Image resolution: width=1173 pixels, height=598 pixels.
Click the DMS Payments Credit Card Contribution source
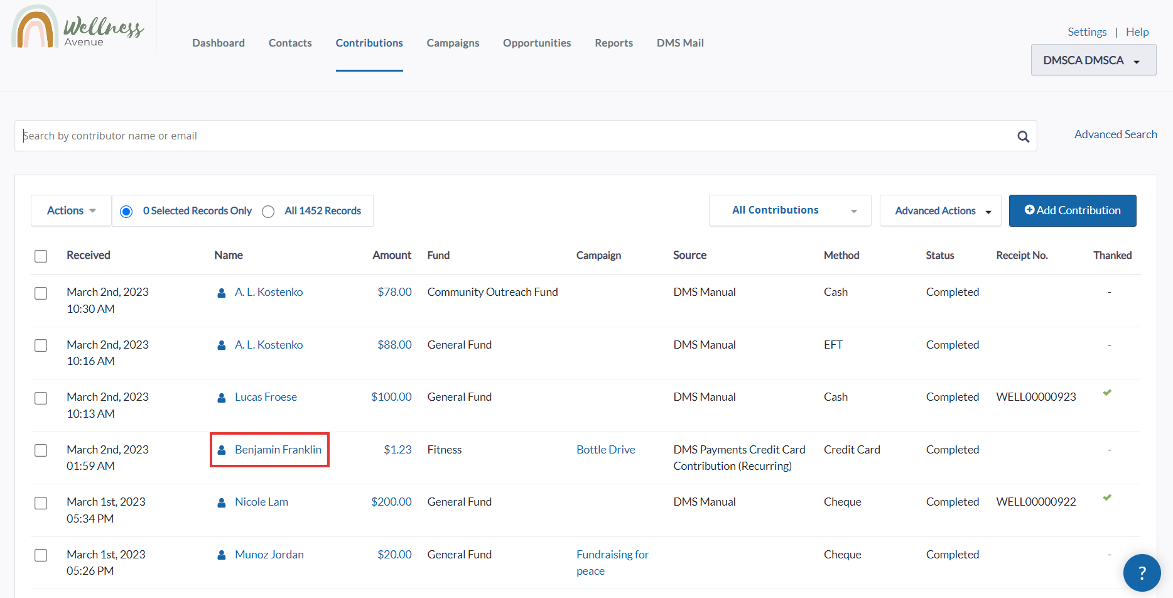(x=739, y=458)
